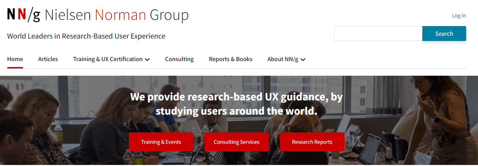The image size is (478, 166).
Task: Go to the Home tab
Action: point(15,59)
